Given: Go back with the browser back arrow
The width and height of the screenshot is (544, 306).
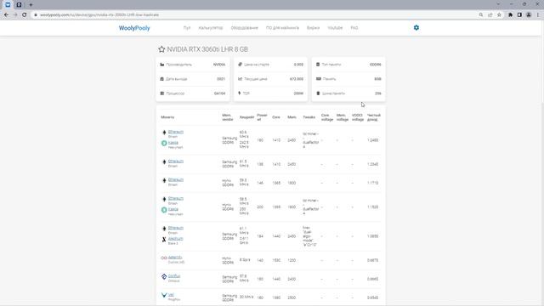Looking at the screenshot, I should (6, 15).
